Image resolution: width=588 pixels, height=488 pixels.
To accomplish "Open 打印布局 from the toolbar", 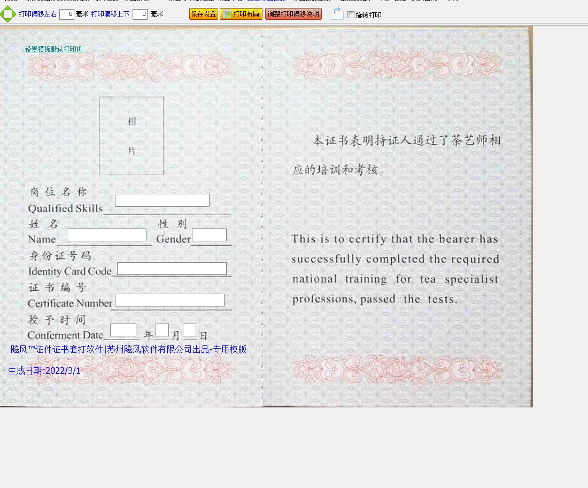I will 241,14.
